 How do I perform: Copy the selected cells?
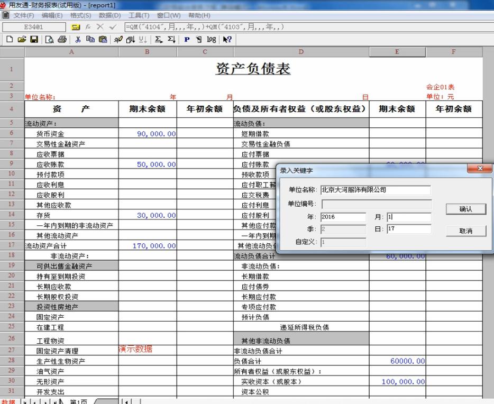pyautogui.click(x=89, y=38)
